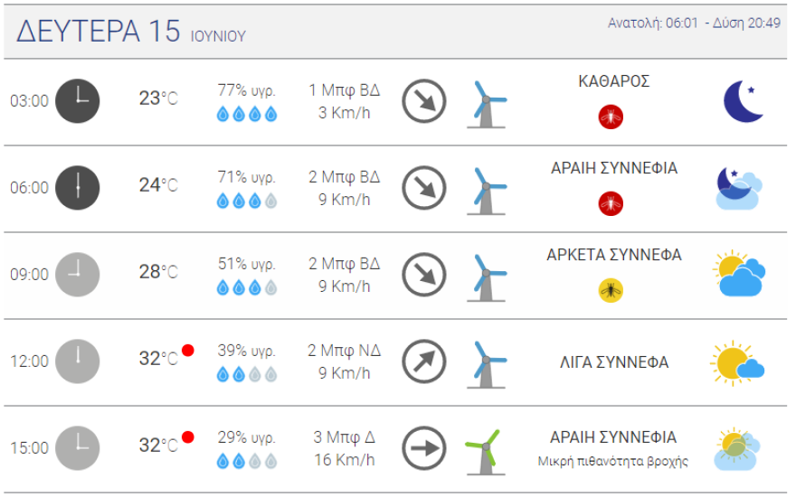Click the green wind turbine at 15:00

point(485,451)
